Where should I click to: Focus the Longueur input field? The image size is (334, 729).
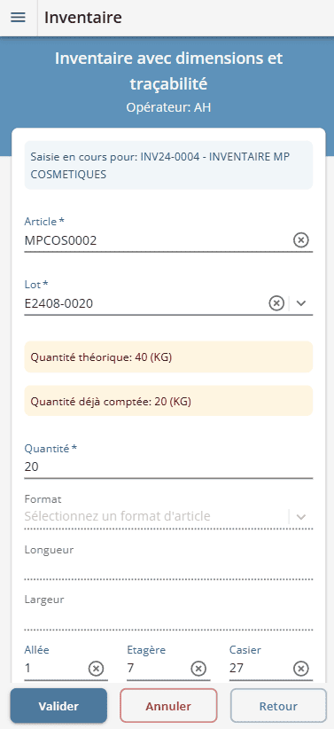(168, 568)
